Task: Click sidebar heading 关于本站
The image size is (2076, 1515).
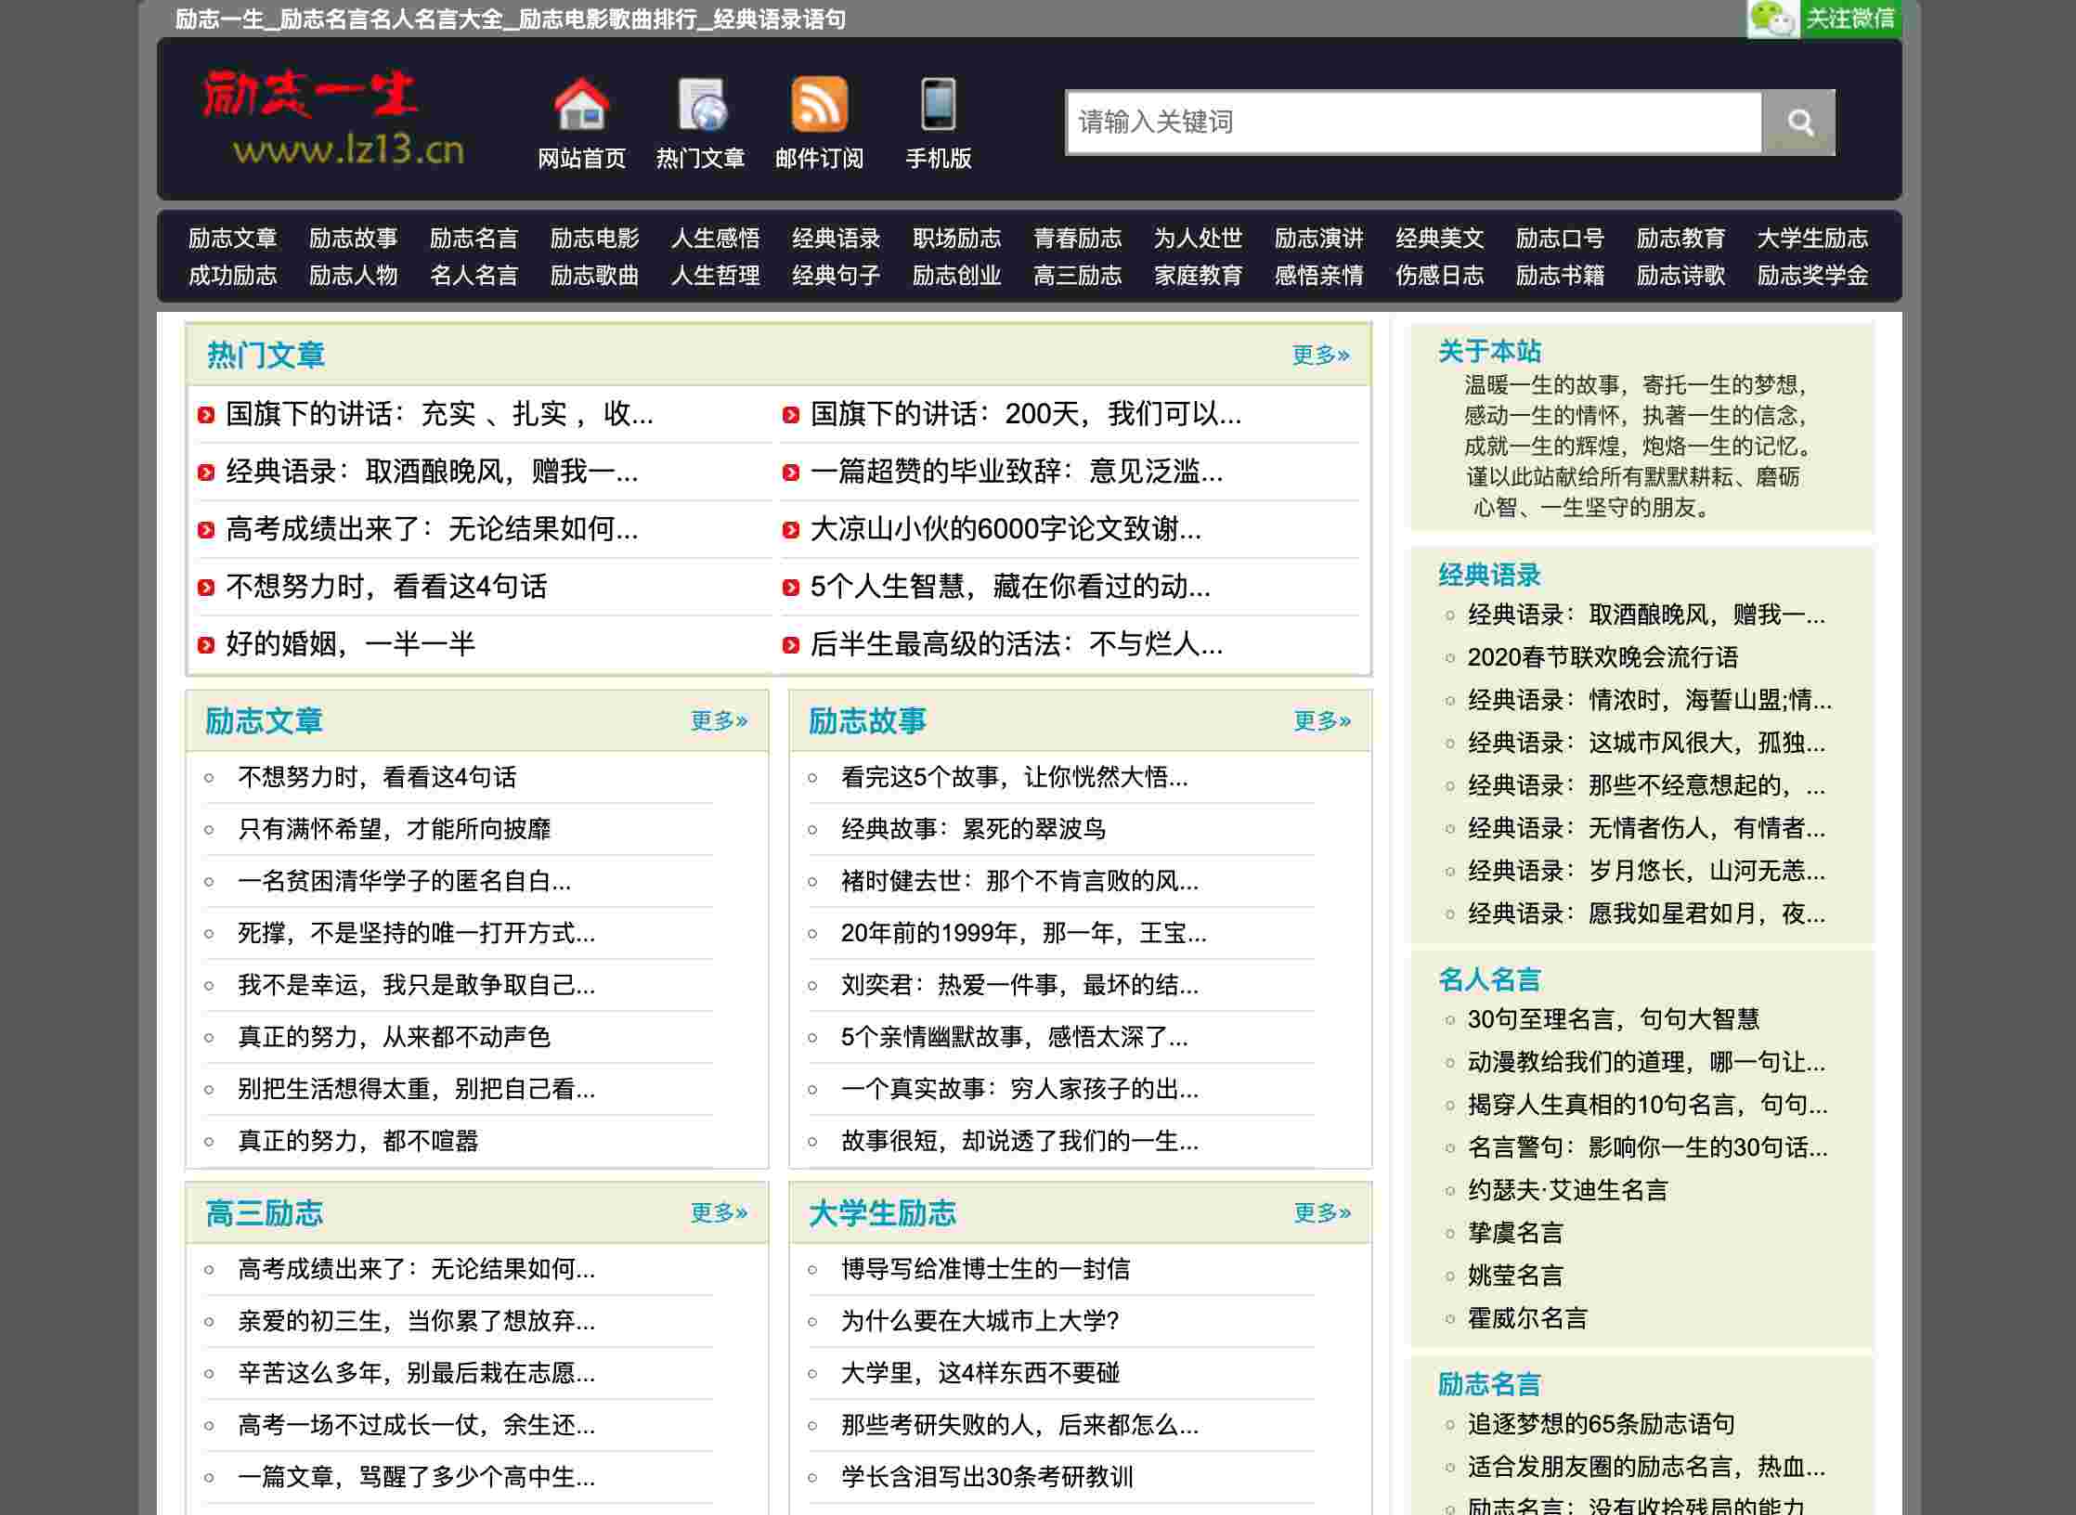Action: click(1489, 351)
